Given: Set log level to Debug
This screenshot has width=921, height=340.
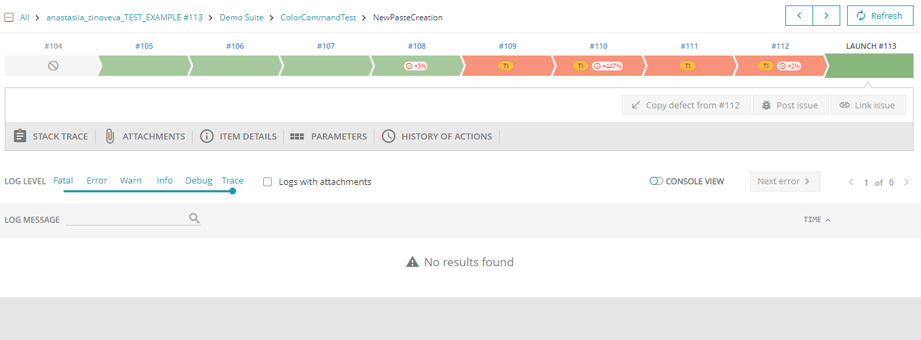Looking at the screenshot, I should pos(199,181).
